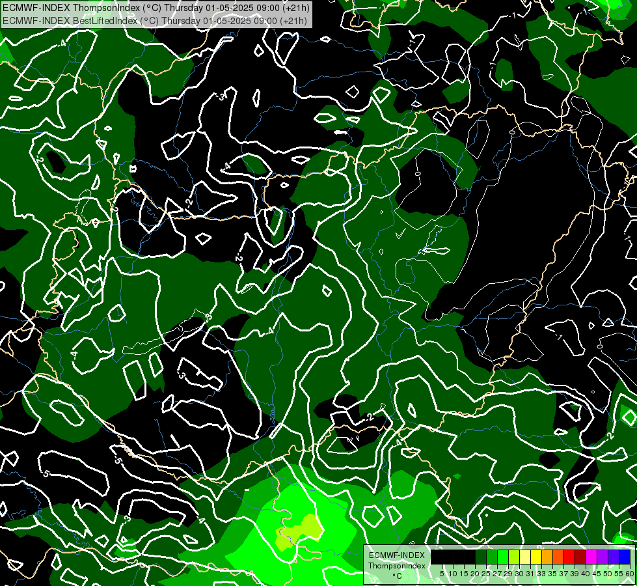
Task: Click the legend tick value 27
Action: pos(497,574)
